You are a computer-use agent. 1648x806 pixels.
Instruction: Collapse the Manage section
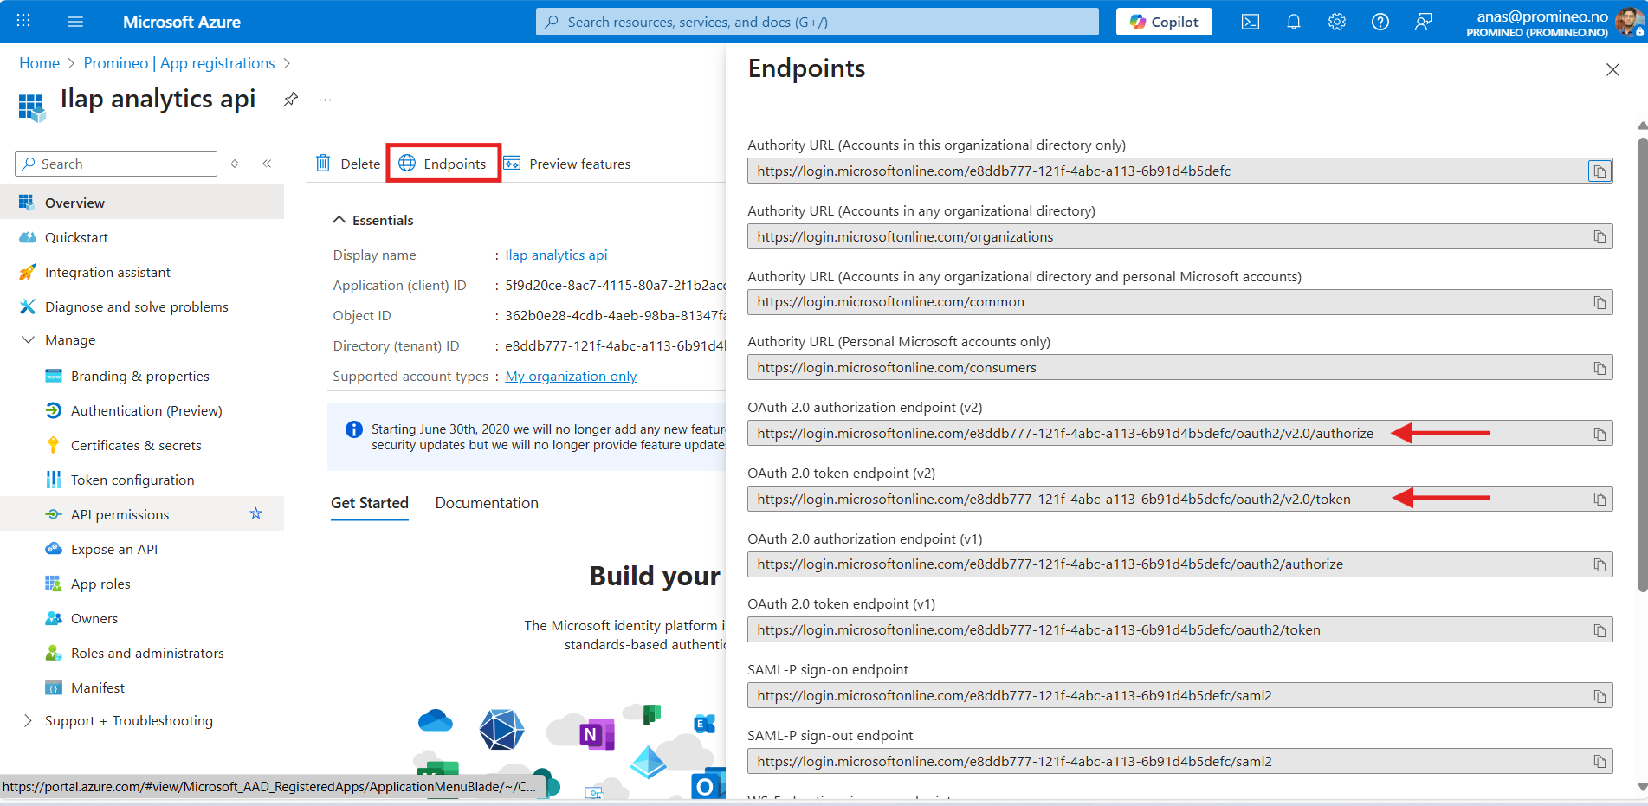pos(28,340)
